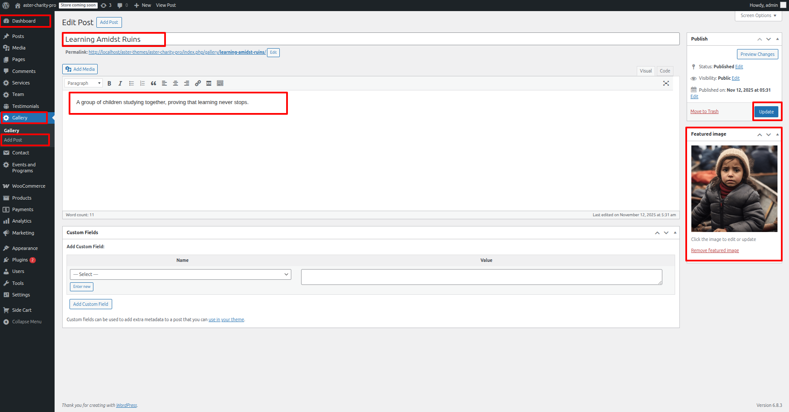Toggle the editor toolbar kitchen sink
The width and height of the screenshot is (789, 412).
tap(220, 84)
